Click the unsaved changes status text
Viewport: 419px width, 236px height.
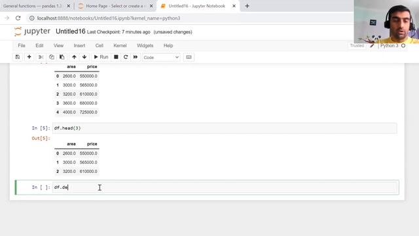tap(173, 32)
